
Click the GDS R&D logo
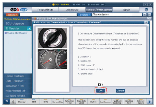coord(19,10)
